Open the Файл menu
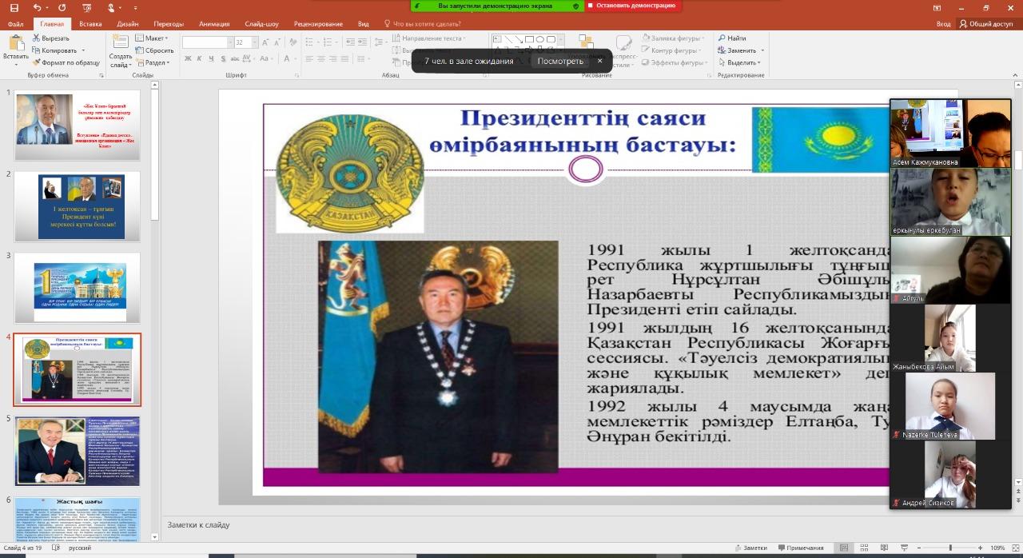The width and height of the screenshot is (1023, 558). coord(15,24)
